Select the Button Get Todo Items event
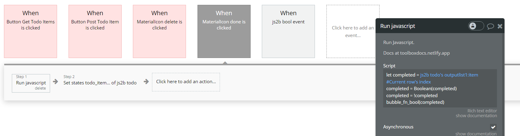Screen dimensions: 520x136 coord(31,32)
